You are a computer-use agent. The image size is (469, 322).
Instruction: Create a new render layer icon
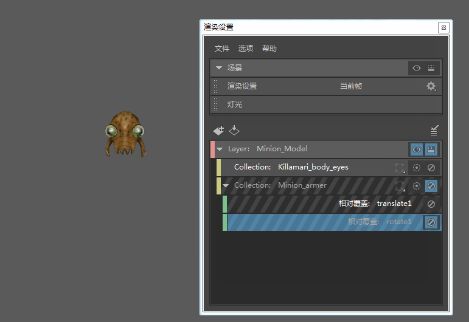click(x=218, y=130)
